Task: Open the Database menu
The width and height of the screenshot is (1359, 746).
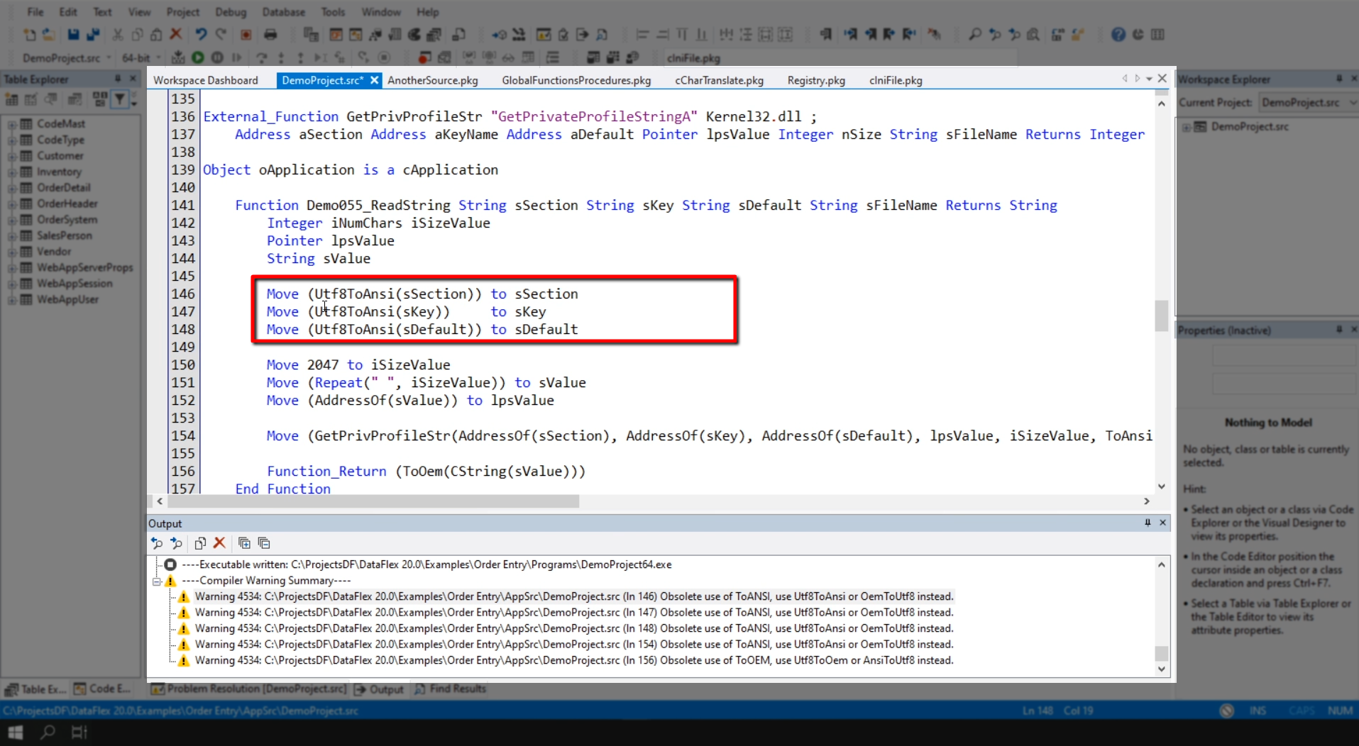Action: [x=283, y=12]
